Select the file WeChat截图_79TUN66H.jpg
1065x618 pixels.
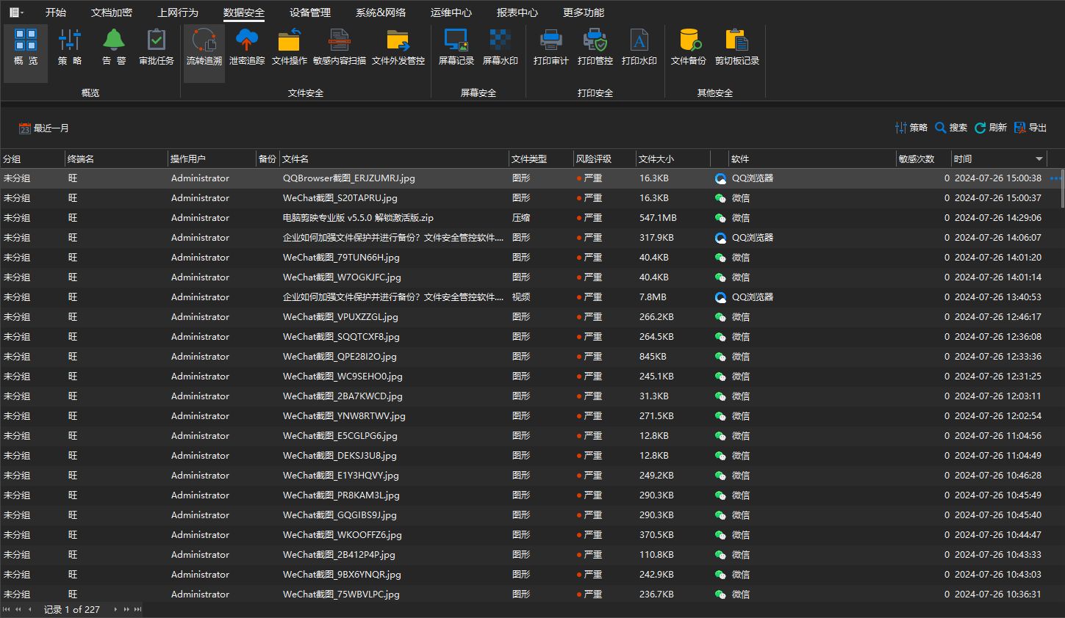(x=342, y=258)
